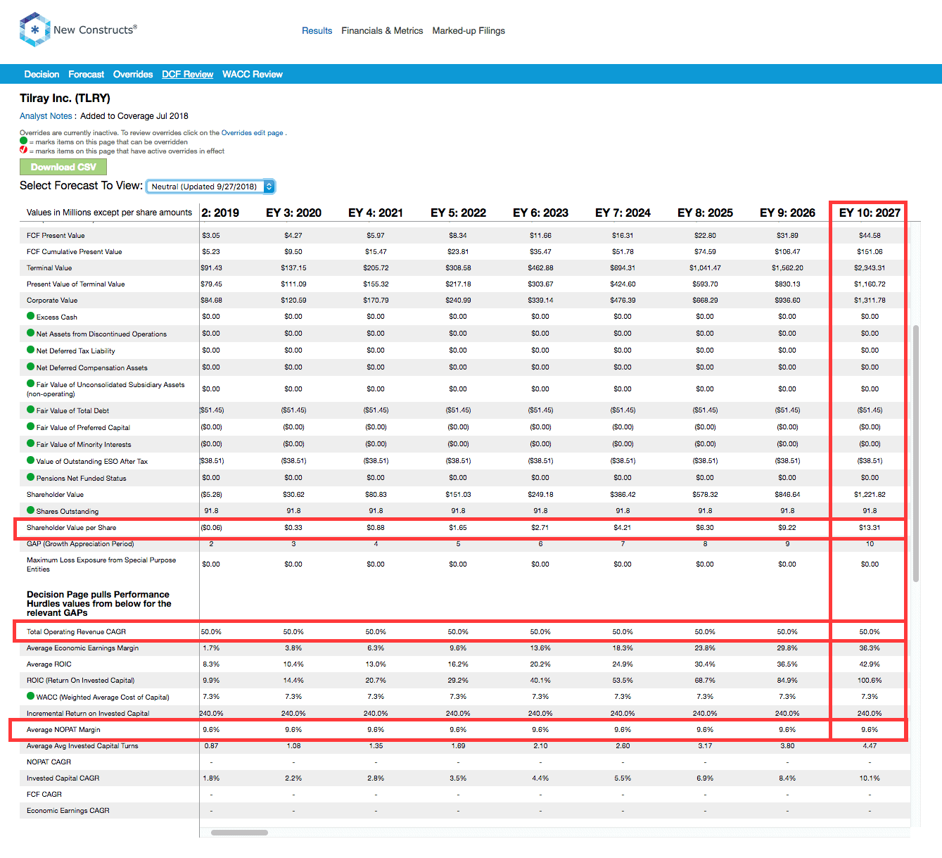Click green dot beside Fair Value of Unconsolidated Subsidiary Assets
This screenshot has width=942, height=858.
(30, 384)
